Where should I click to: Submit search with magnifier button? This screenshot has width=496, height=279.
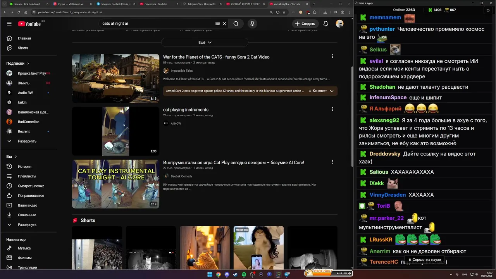coord(236,24)
